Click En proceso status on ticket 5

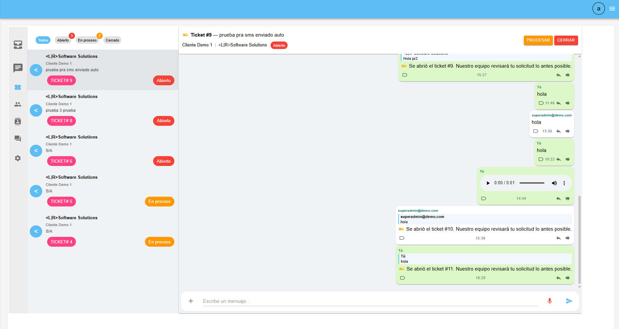pyautogui.click(x=160, y=202)
